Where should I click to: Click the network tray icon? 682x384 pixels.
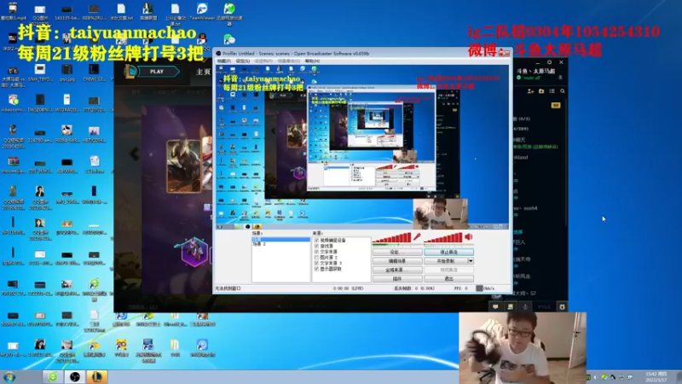point(621,377)
